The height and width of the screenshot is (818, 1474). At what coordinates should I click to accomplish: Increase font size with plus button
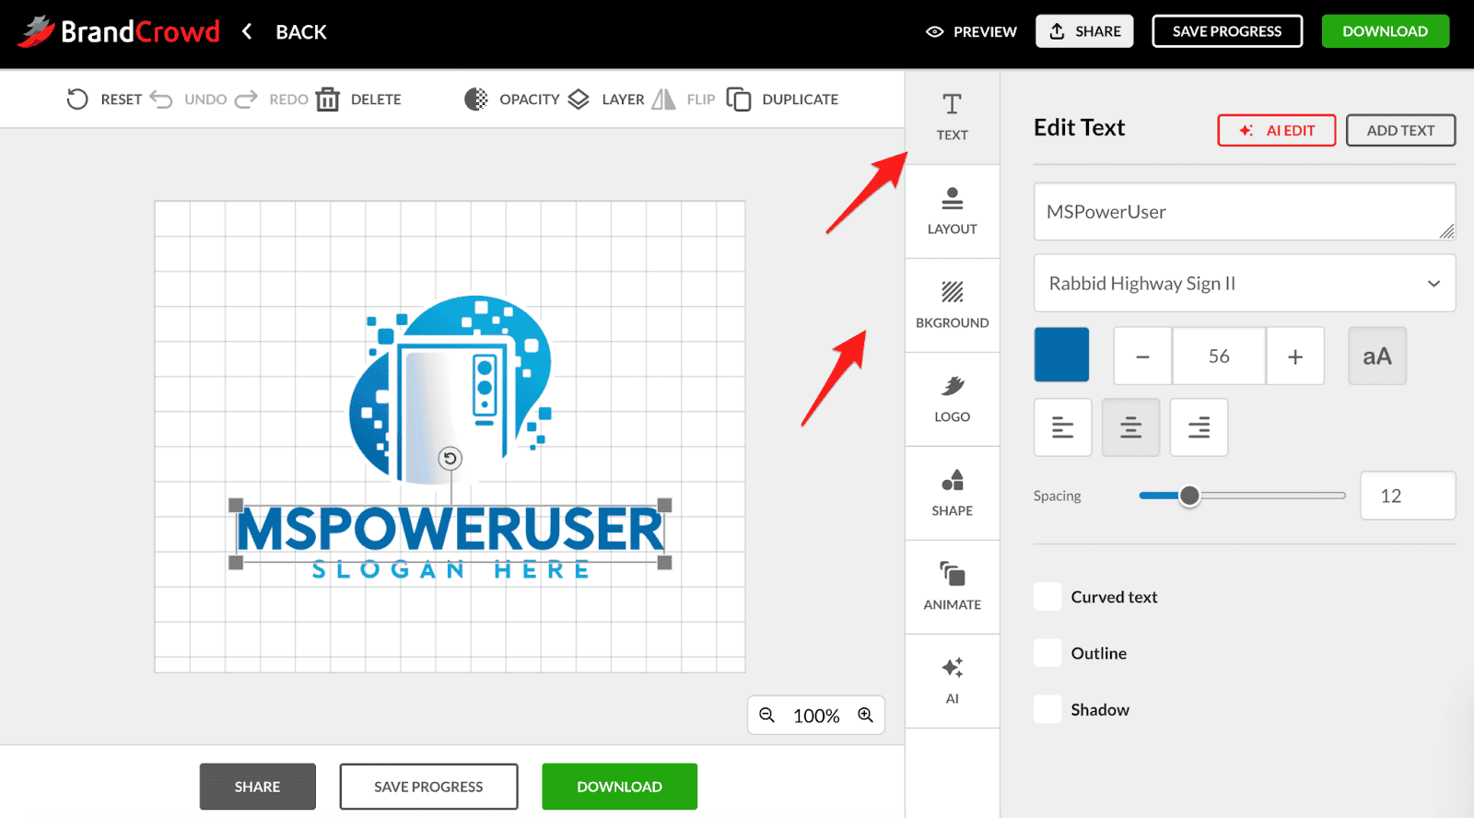click(1295, 356)
